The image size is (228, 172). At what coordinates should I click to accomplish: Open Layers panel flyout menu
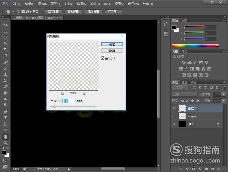click(224, 82)
